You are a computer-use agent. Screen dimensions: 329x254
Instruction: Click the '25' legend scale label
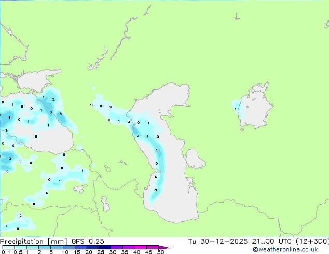[x=101, y=252]
